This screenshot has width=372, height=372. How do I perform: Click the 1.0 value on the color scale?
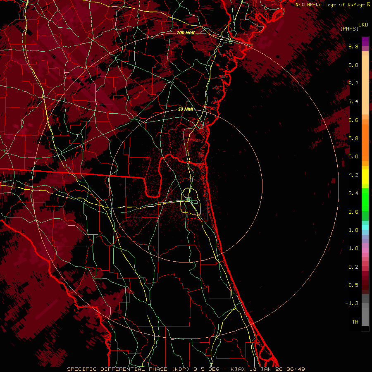point(353,248)
